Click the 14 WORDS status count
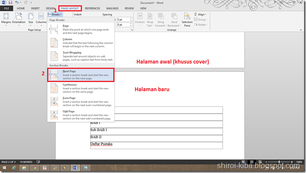Screen dimensions: 306x173 click(x=26, y=162)
